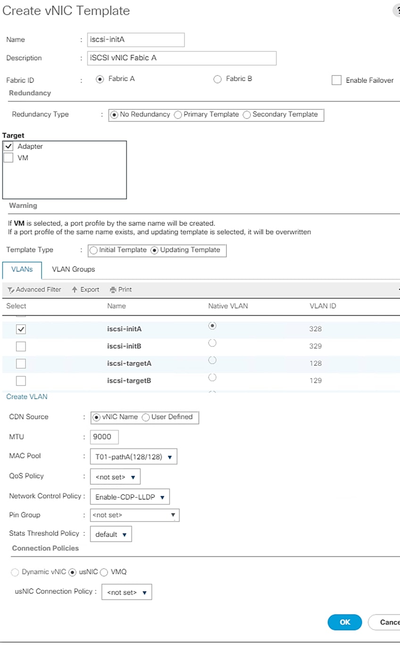Set iscsi-initB as Native VLAN
Viewport: 400px width, 647px height.
[212, 343]
